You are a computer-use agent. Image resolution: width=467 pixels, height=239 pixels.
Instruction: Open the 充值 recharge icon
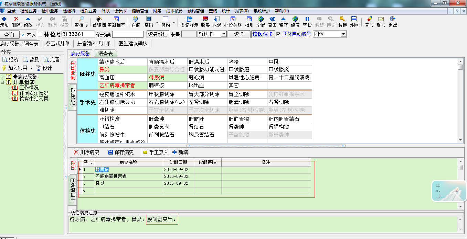(x=136, y=19)
